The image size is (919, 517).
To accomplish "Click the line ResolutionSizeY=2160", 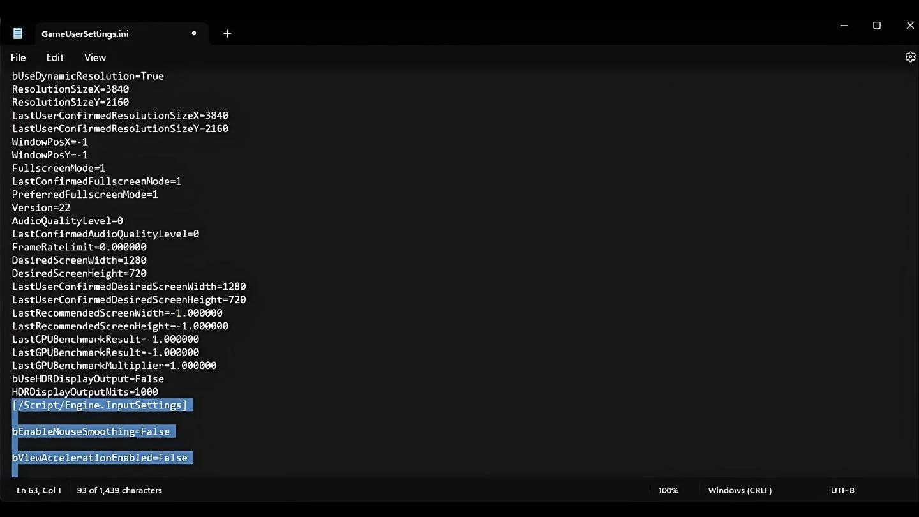I will pos(70,102).
